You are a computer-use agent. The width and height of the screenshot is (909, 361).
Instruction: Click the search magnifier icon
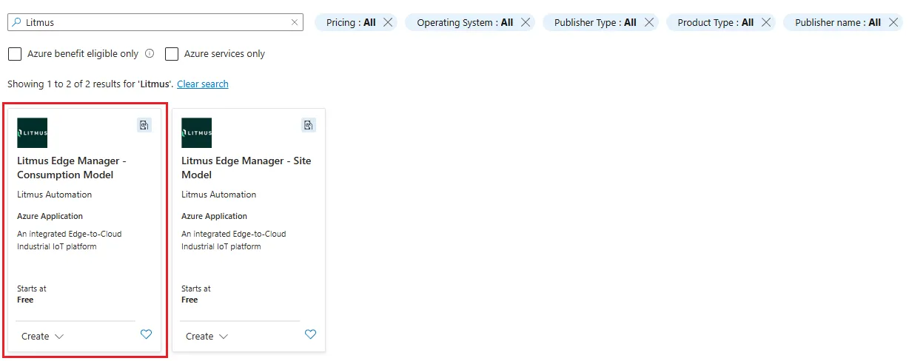17,22
